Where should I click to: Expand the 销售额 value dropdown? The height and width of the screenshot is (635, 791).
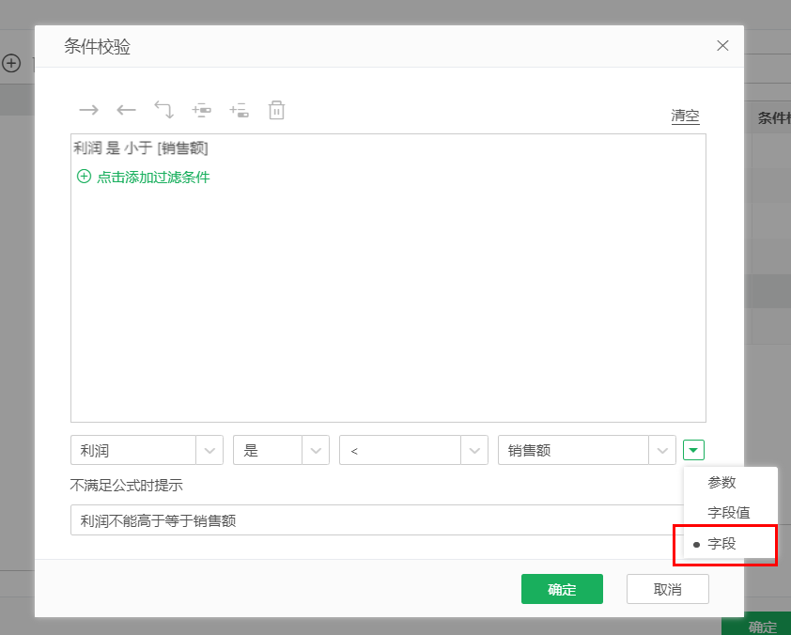click(x=662, y=451)
